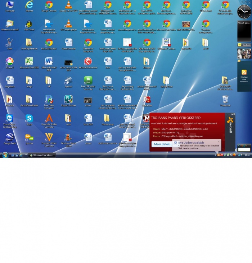Open the Google Chrome desktop shortcut
252x263 pixels.
point(49,6)
